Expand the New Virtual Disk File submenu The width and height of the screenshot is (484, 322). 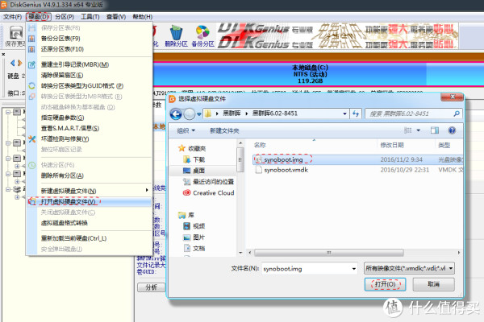point(147,191)
